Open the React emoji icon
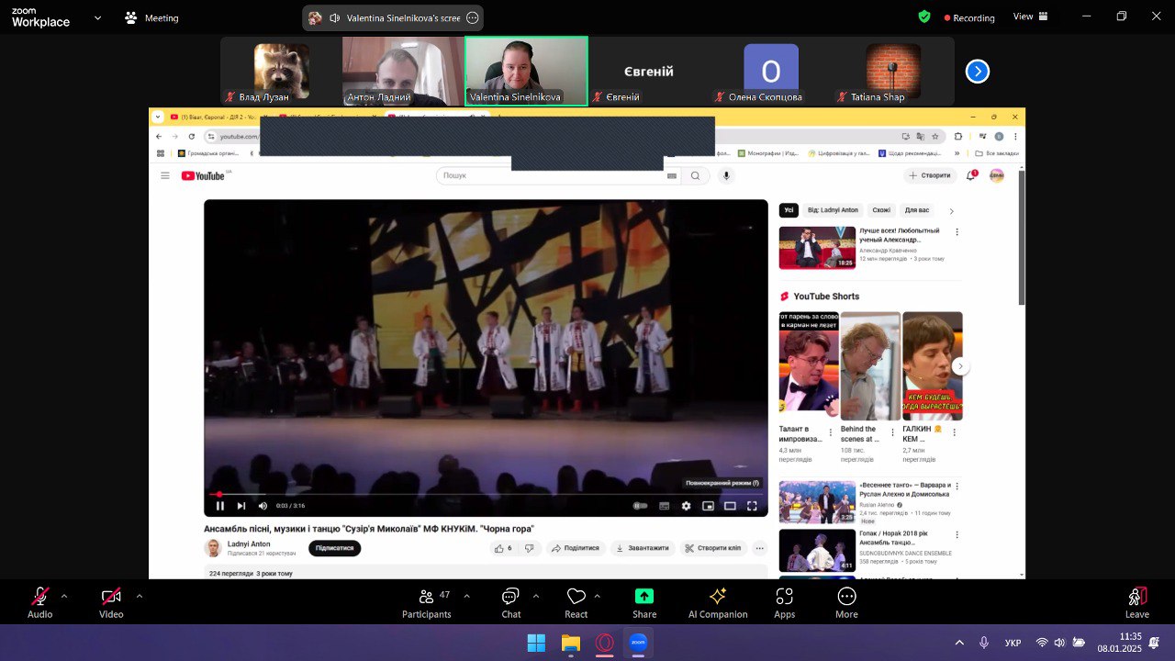This screenshot has width=1175, height=661. [x=576, y=603]
